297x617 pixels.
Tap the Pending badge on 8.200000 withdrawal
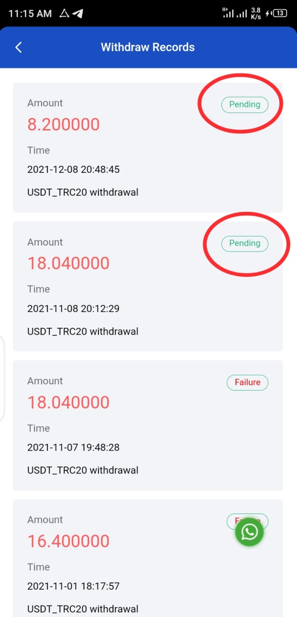pyautogui.click(x=245, y=104)
